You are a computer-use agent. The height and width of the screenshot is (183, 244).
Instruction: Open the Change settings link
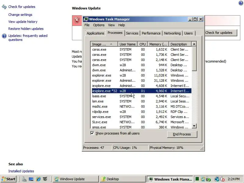pos(20,15)
